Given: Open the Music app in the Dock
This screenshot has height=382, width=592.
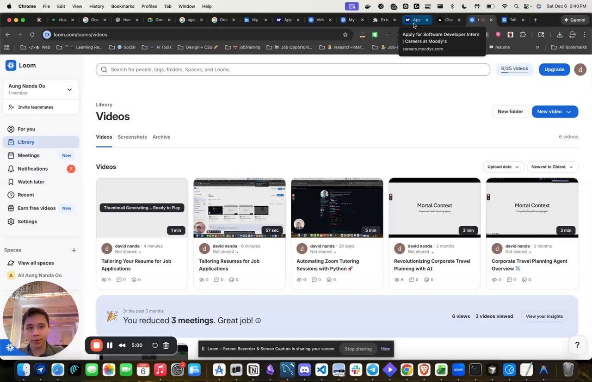Looking at the screenshot, I should (160, 370).
